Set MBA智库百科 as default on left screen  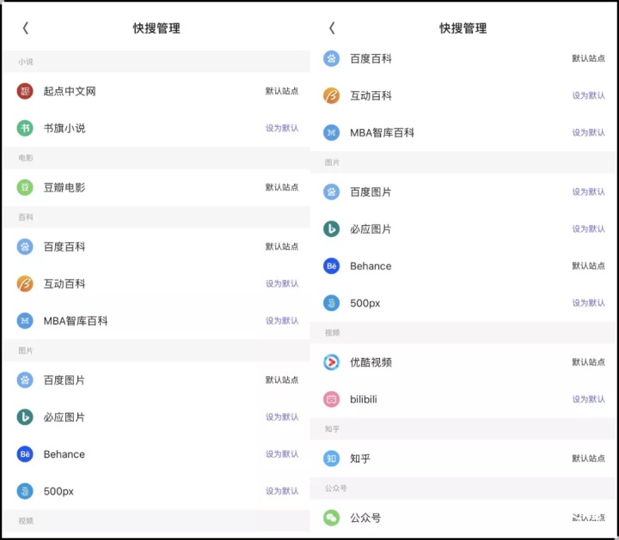click(x=282, y=321)
